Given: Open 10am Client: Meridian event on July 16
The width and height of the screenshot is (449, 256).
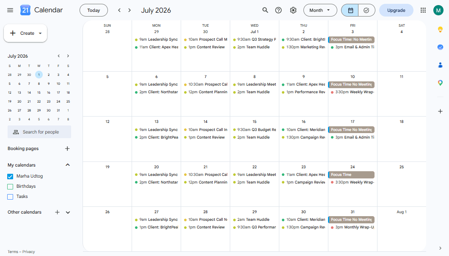Looking at the screenshot, I should pyautogui.click(x=303, y=130).
